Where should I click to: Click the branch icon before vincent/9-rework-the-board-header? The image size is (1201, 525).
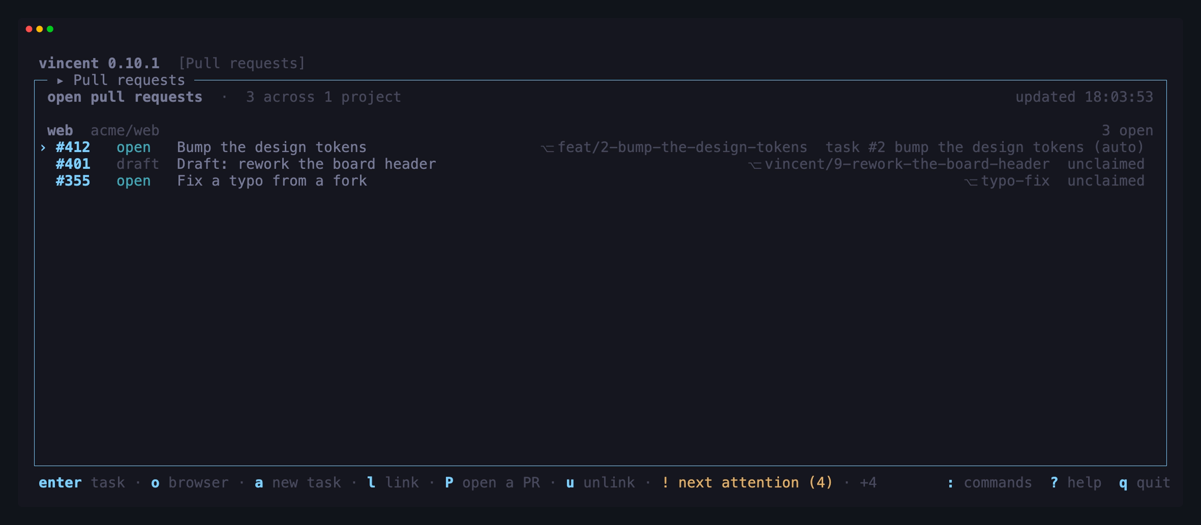coord(755,165)
